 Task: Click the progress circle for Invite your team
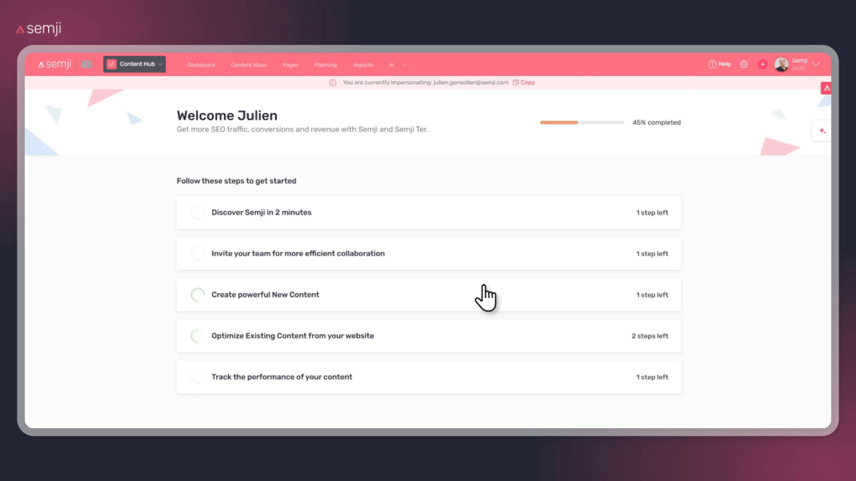point(197,254)
